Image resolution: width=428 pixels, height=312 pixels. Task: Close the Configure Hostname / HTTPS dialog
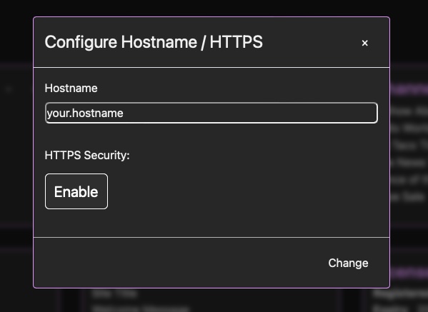(x=364, y=43)
